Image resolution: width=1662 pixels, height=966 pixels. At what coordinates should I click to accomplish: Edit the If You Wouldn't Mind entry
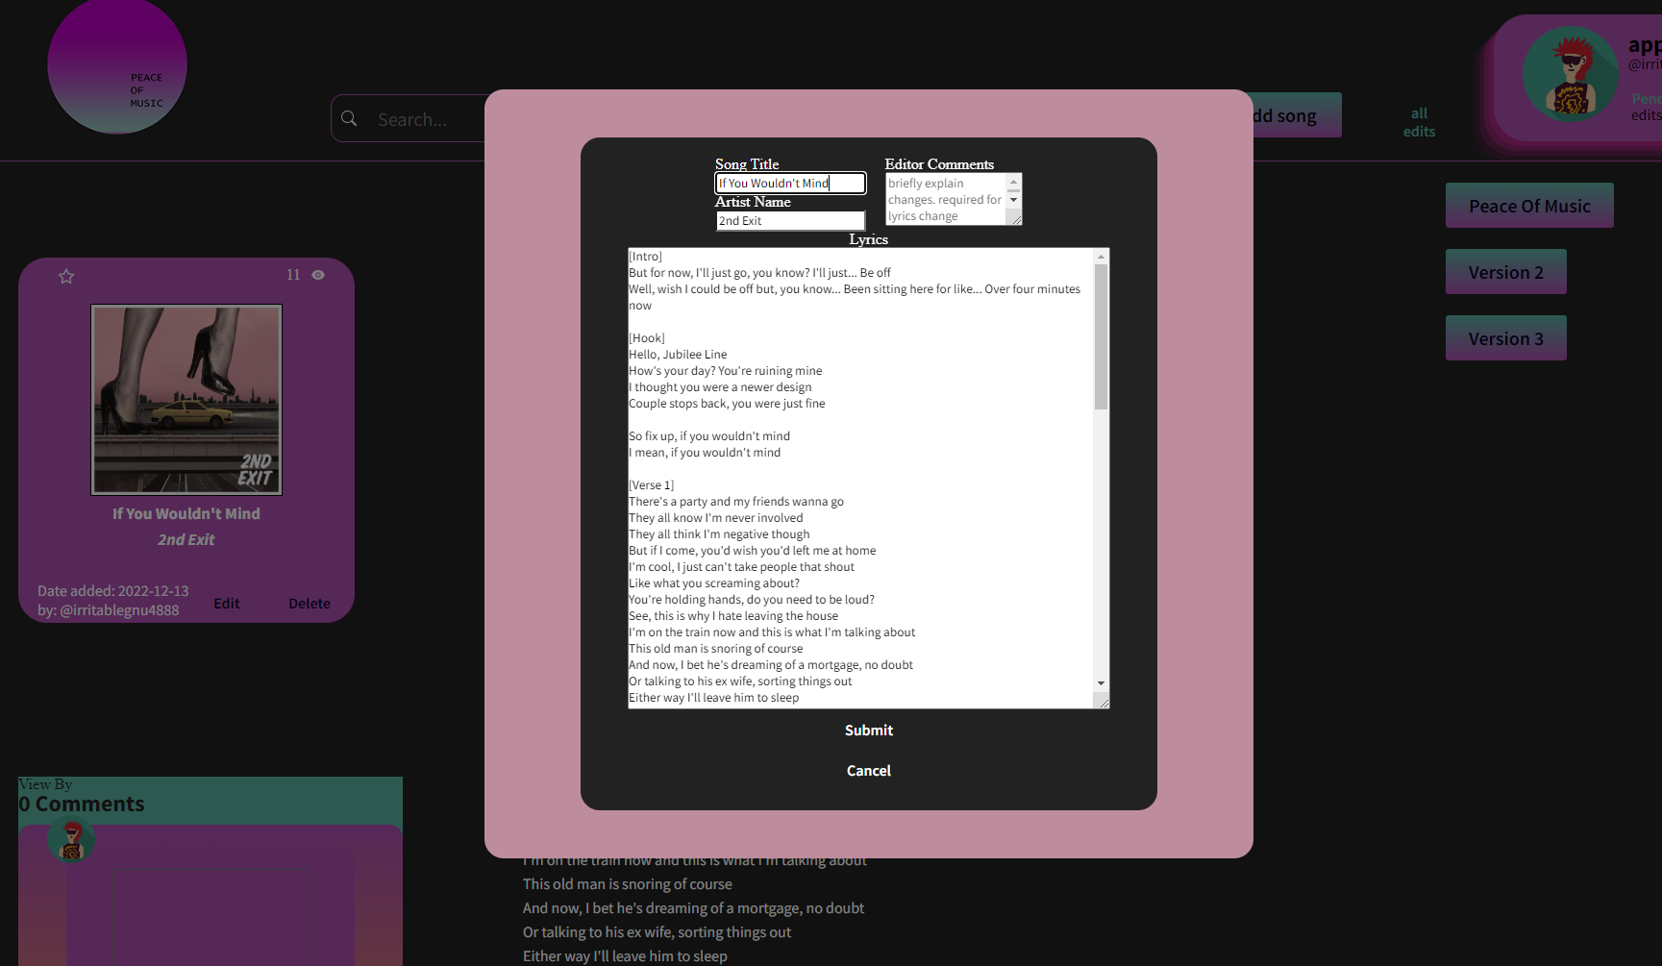pyautogui.click(x=226, y=603)
